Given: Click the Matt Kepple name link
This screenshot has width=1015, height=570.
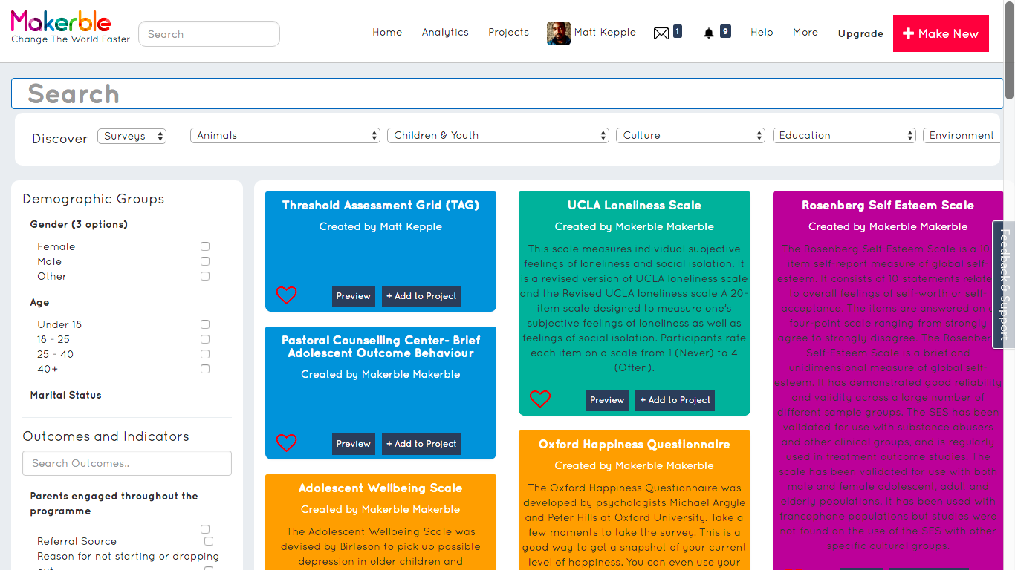Looking at the screenshot, I should coord(605,33).
